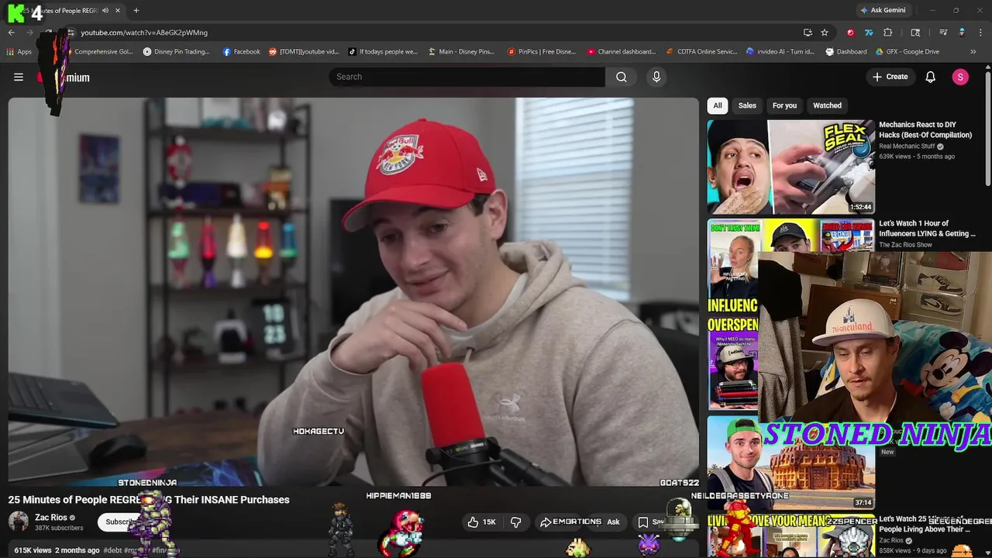Open Chrome profile icon in toolbar

point(962,33)
